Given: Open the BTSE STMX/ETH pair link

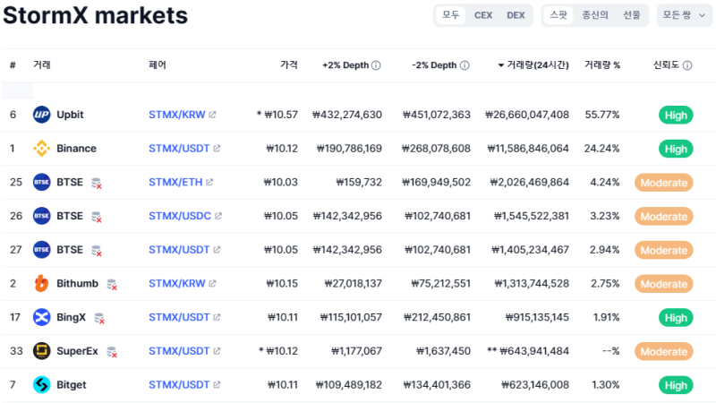Looking at the screenshot, I should point(175,183).
